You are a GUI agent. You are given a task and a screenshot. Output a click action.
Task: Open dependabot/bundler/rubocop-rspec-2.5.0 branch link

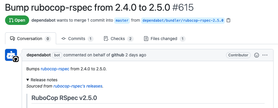(x=183, y=20)
